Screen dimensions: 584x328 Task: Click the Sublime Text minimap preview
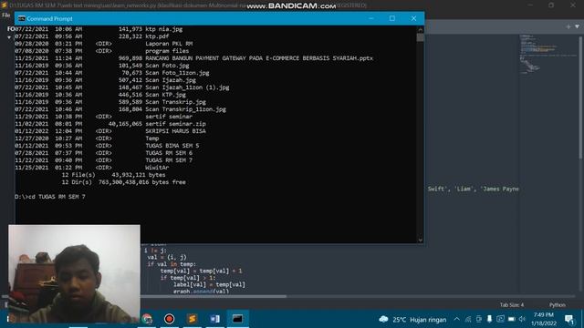(547, 54)
